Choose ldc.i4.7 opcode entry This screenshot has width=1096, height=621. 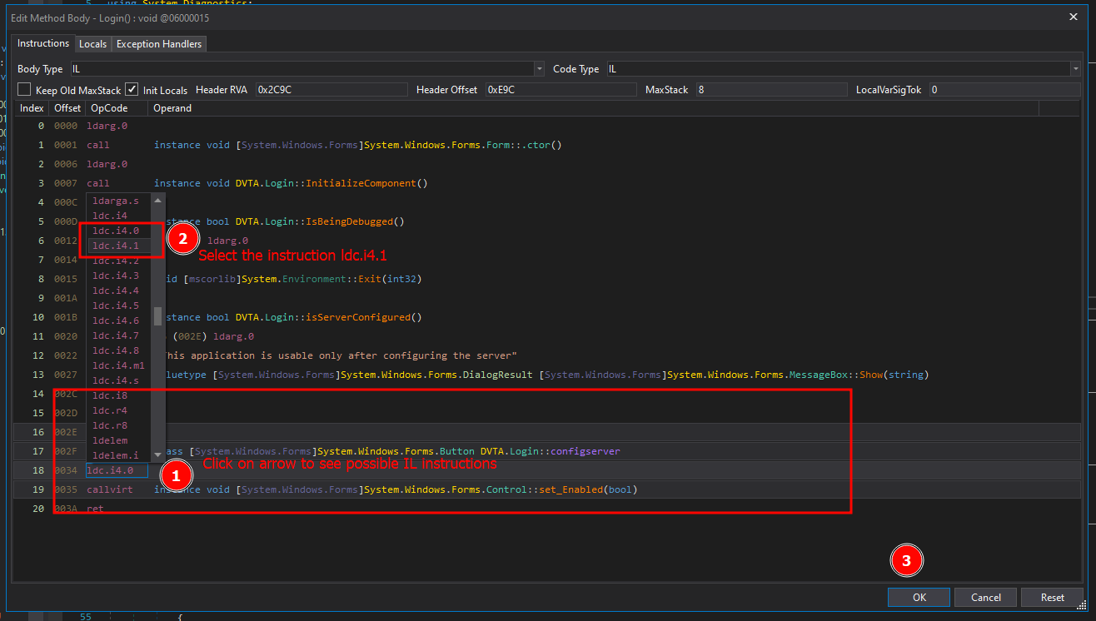tap(119, 335)
